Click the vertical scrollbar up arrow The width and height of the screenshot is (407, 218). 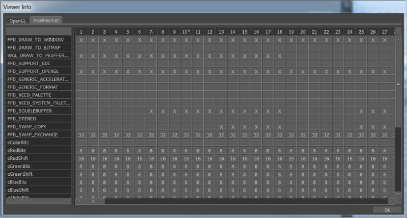398,39
